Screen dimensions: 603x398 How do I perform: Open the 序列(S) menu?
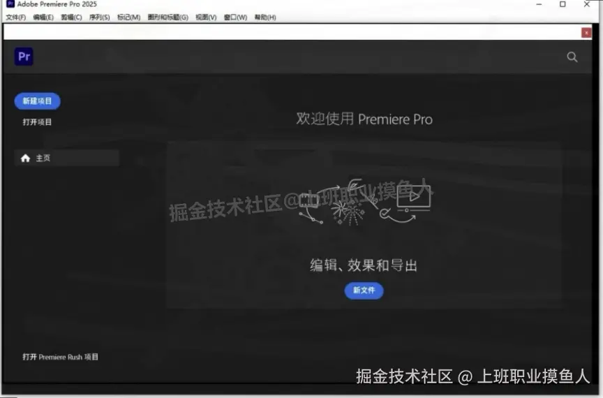(x=100, y=17)
